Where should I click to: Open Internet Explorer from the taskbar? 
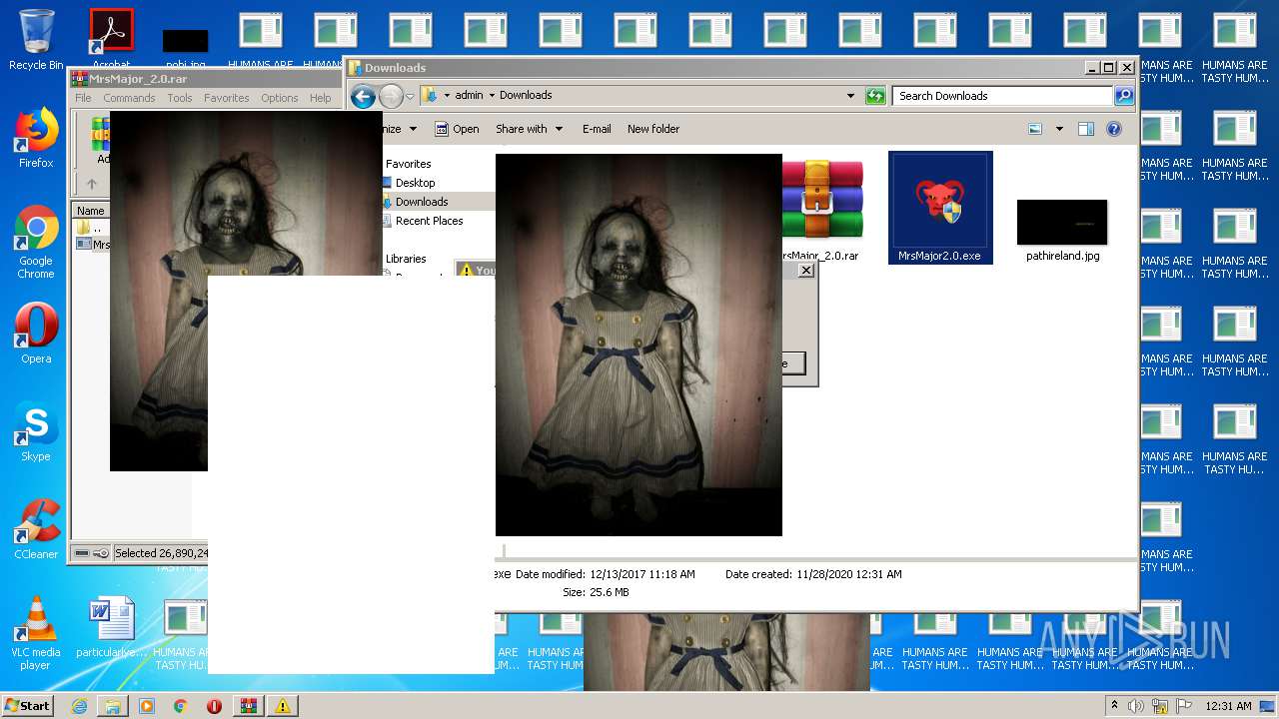pyautogui.click(x=79, y=706)
